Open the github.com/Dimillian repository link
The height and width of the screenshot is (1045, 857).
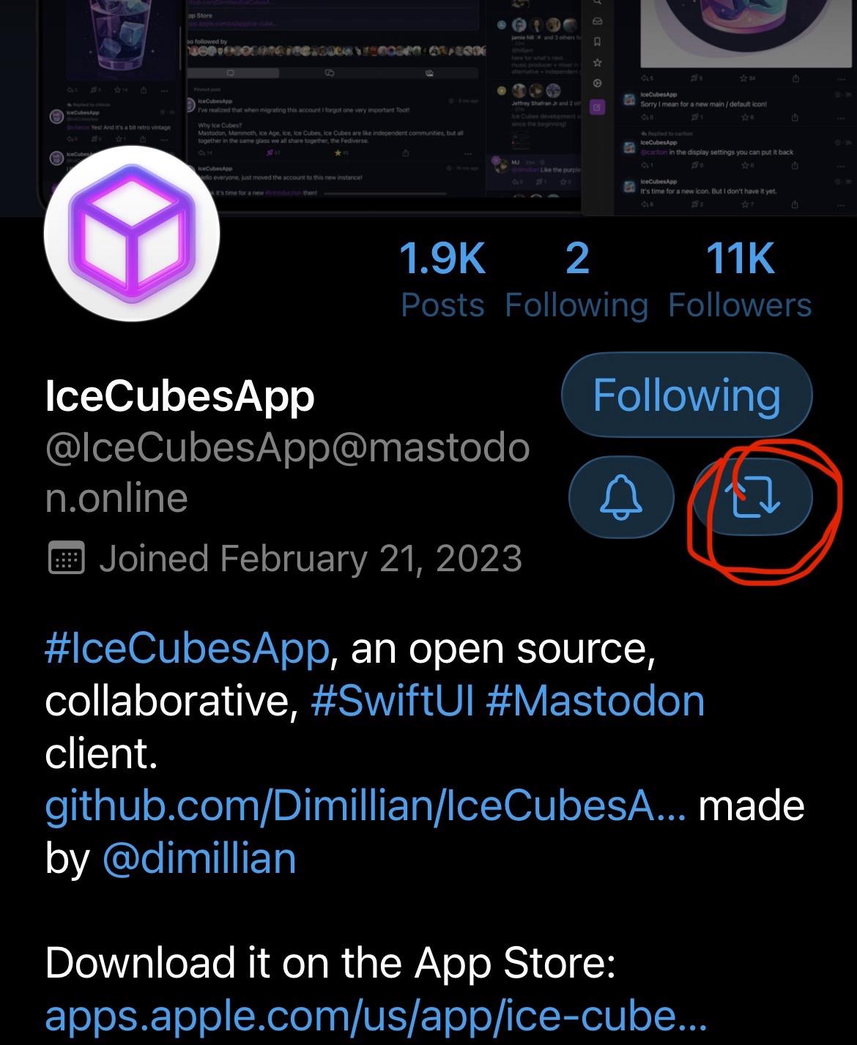tap(365, 806)
